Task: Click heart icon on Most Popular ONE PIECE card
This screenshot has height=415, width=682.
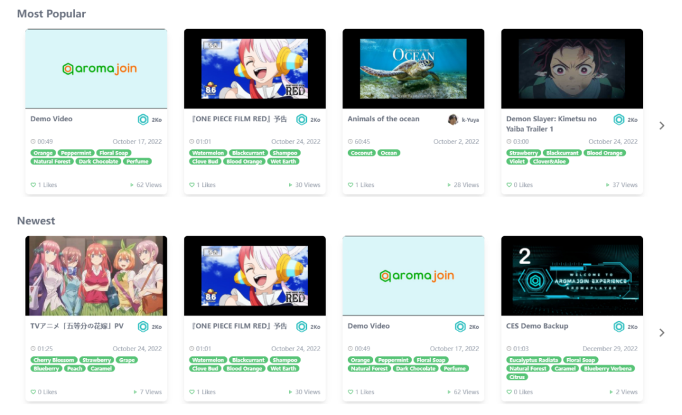Action: point(192,185)
